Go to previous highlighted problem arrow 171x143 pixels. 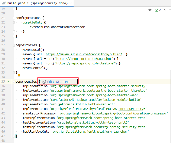(165, 10)
